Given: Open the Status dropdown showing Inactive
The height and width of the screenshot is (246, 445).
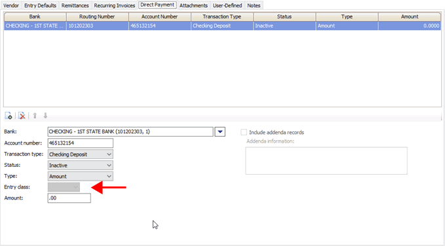Looking at the screenshot, I should [81, 166].
